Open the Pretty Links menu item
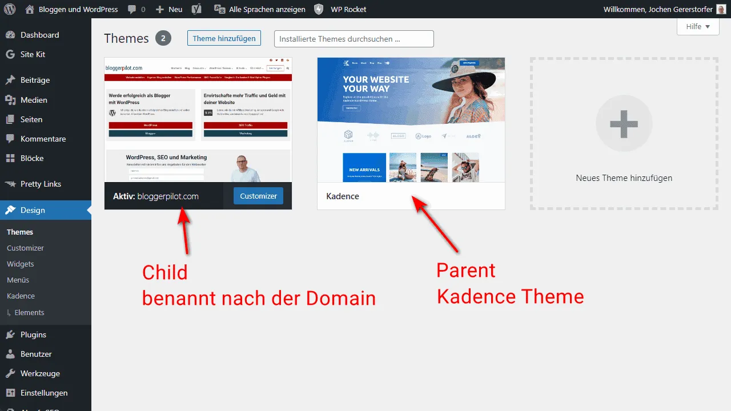 (x=46, y=184)
